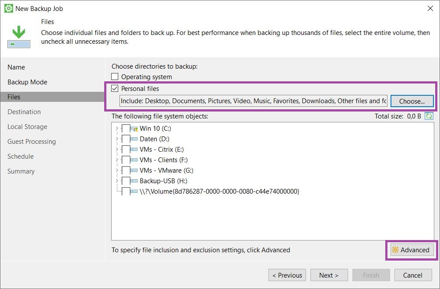Expand the Backup-USB (H:) drive node
The width and height of the screenshot is (440, 289).
click(116, 181)
